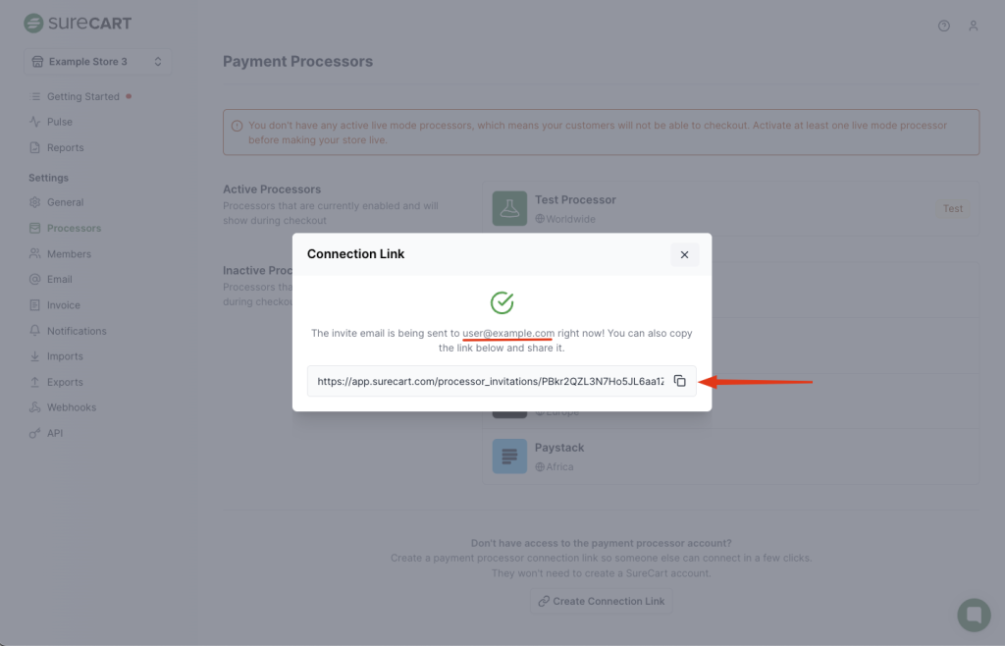The height and width of the screenshot is (646, 1005).
Task: Click the connection link URL field
Action: (x=490, y=381)
